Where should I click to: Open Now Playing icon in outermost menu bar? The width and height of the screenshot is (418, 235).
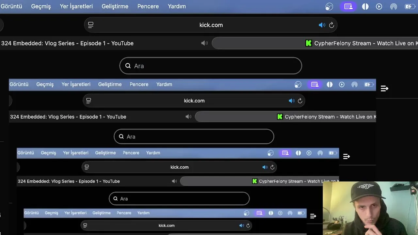(x=379, y=7)
